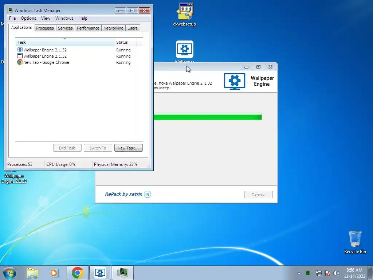Click the Wallpaper Engine logo in the installer
373x280 pixels.
tap(235, 81)
